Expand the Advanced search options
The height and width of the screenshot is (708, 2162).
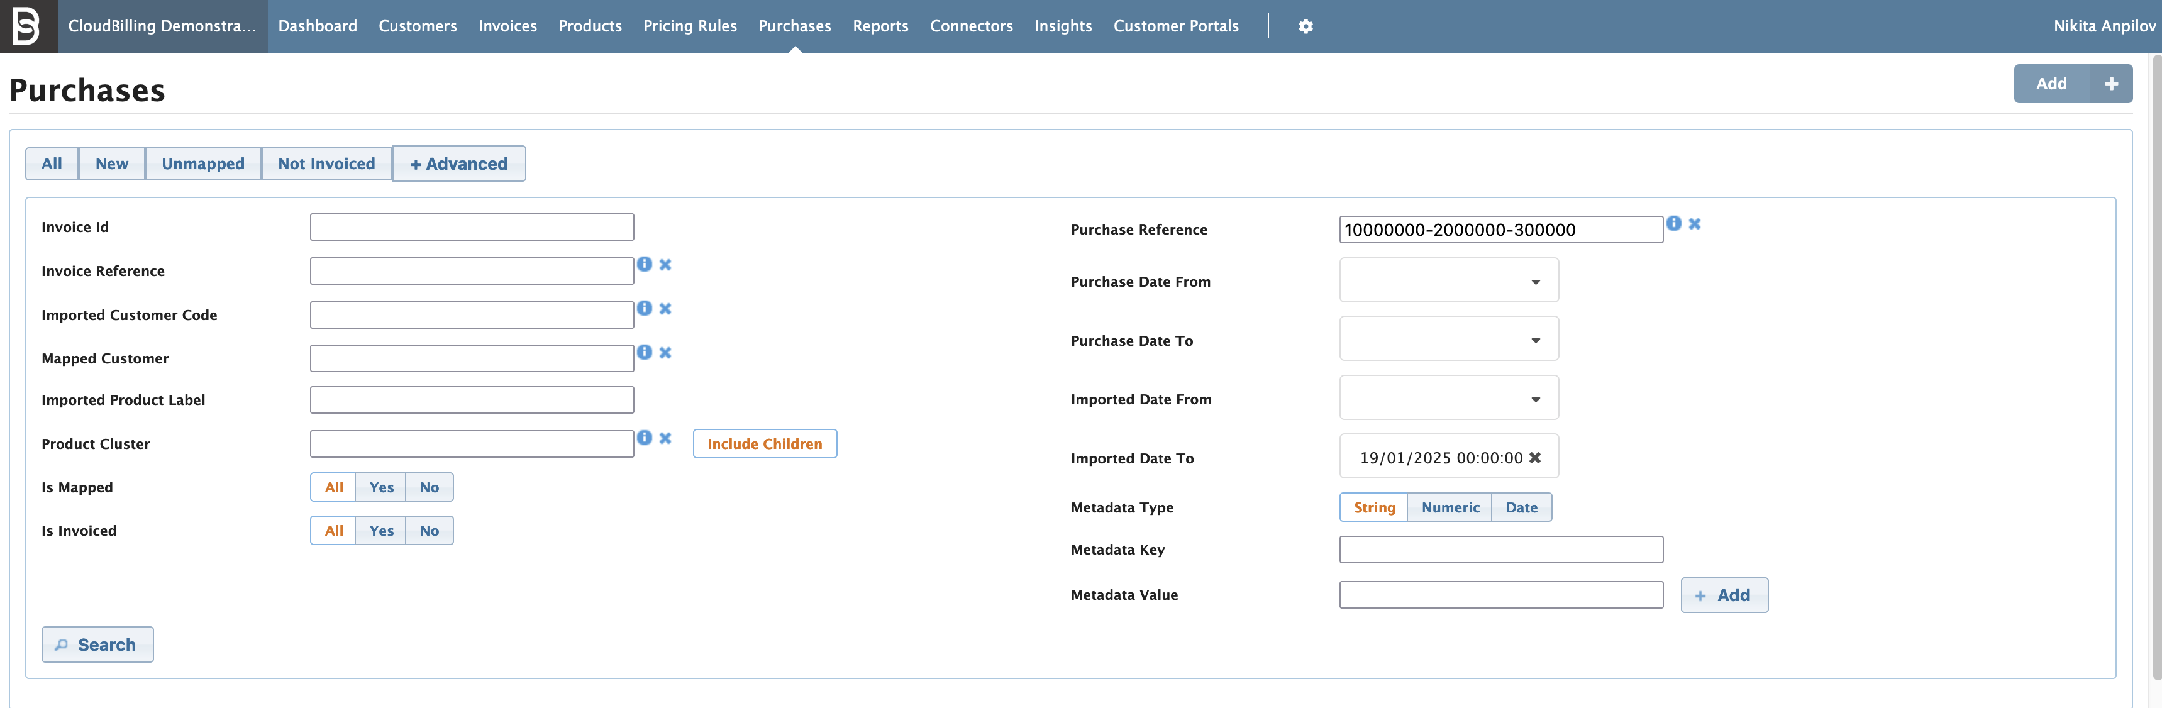pos(458,163)
